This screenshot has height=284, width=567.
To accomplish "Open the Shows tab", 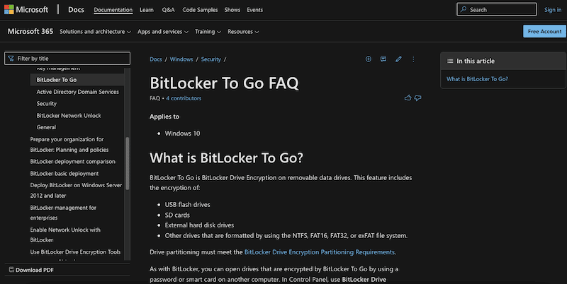I will [232, 10].
